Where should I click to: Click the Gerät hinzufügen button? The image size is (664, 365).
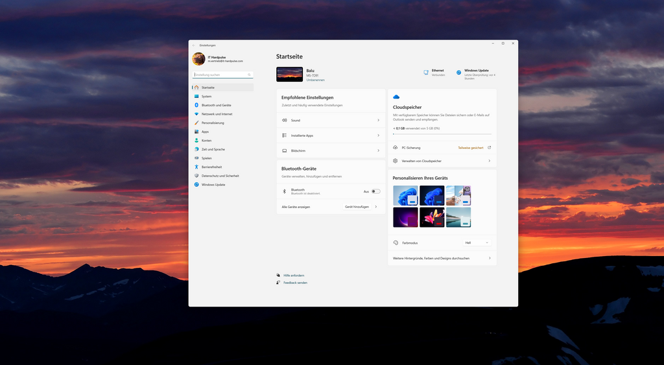click(x=357, y=207)
